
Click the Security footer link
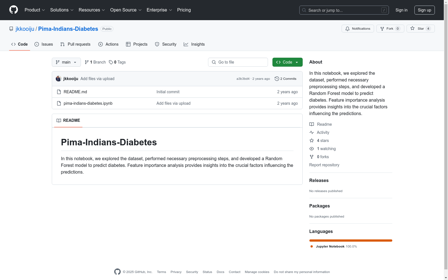pyautogui.click(x=192, y=272)
